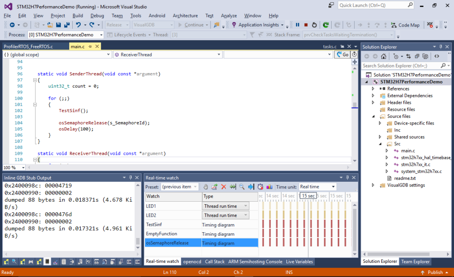This screenshot has width=454, height=277.
Task: Click the magnifying glass zoom icon in Real-time watch
Action: coord(242,187)
